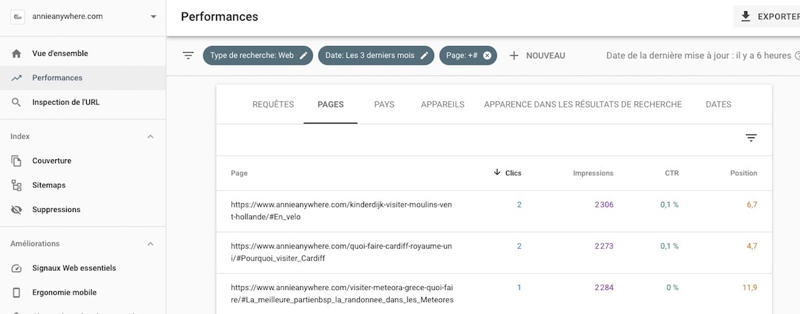Add a new filter with Nouveau
This screenshot has height=314, width=800.
[x=537, y=55]
